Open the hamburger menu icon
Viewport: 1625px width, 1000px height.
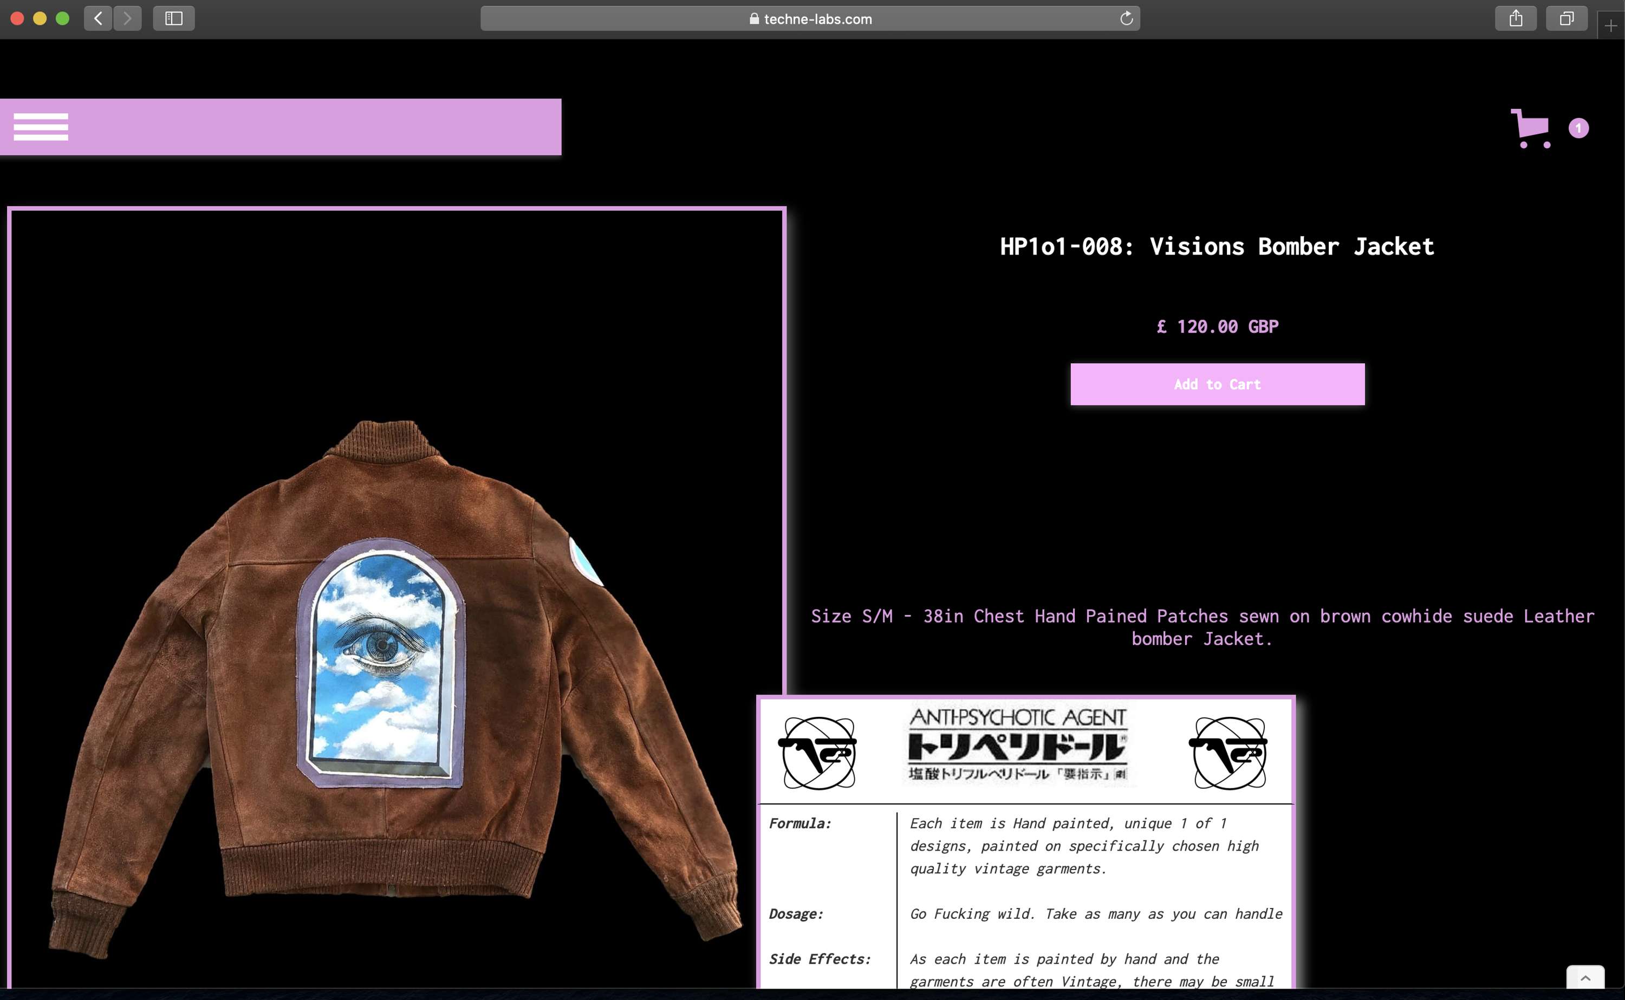(x=41, y=127)
